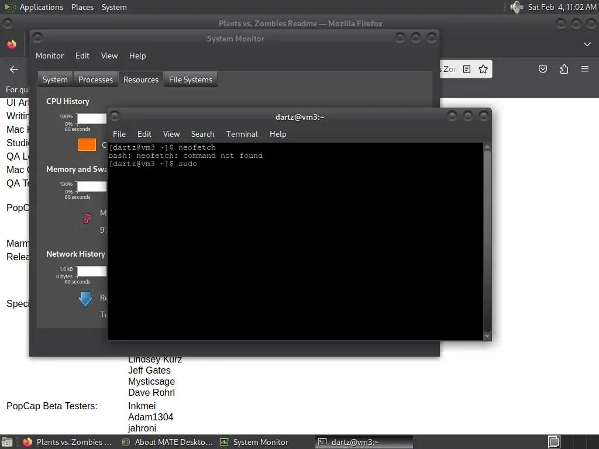Click PopCap Beta Testers label
599x449 pixels.
[x=52, y=406]
